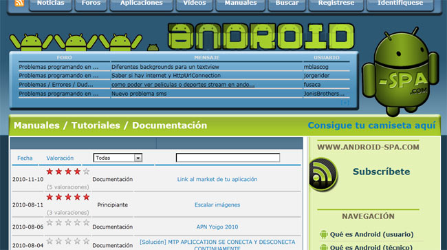This screenshot has height=250, width=447.
Task: Click 'Principiante' category cell
Action: [112, 205]
